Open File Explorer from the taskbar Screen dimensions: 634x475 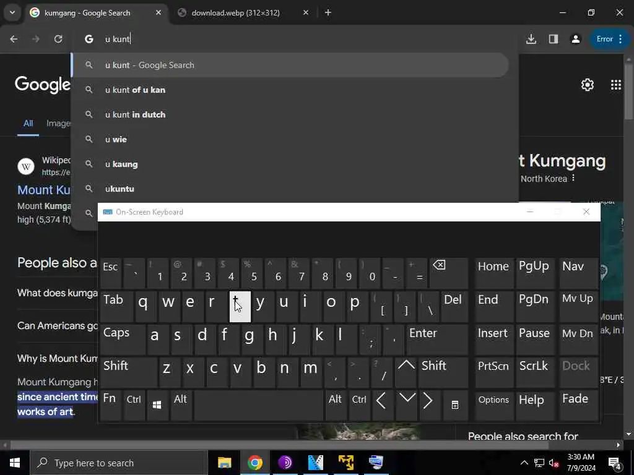coord(224,463)
